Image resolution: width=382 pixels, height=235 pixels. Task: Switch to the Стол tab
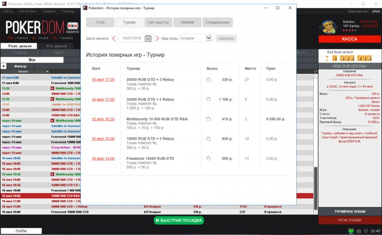pos(100,22)
